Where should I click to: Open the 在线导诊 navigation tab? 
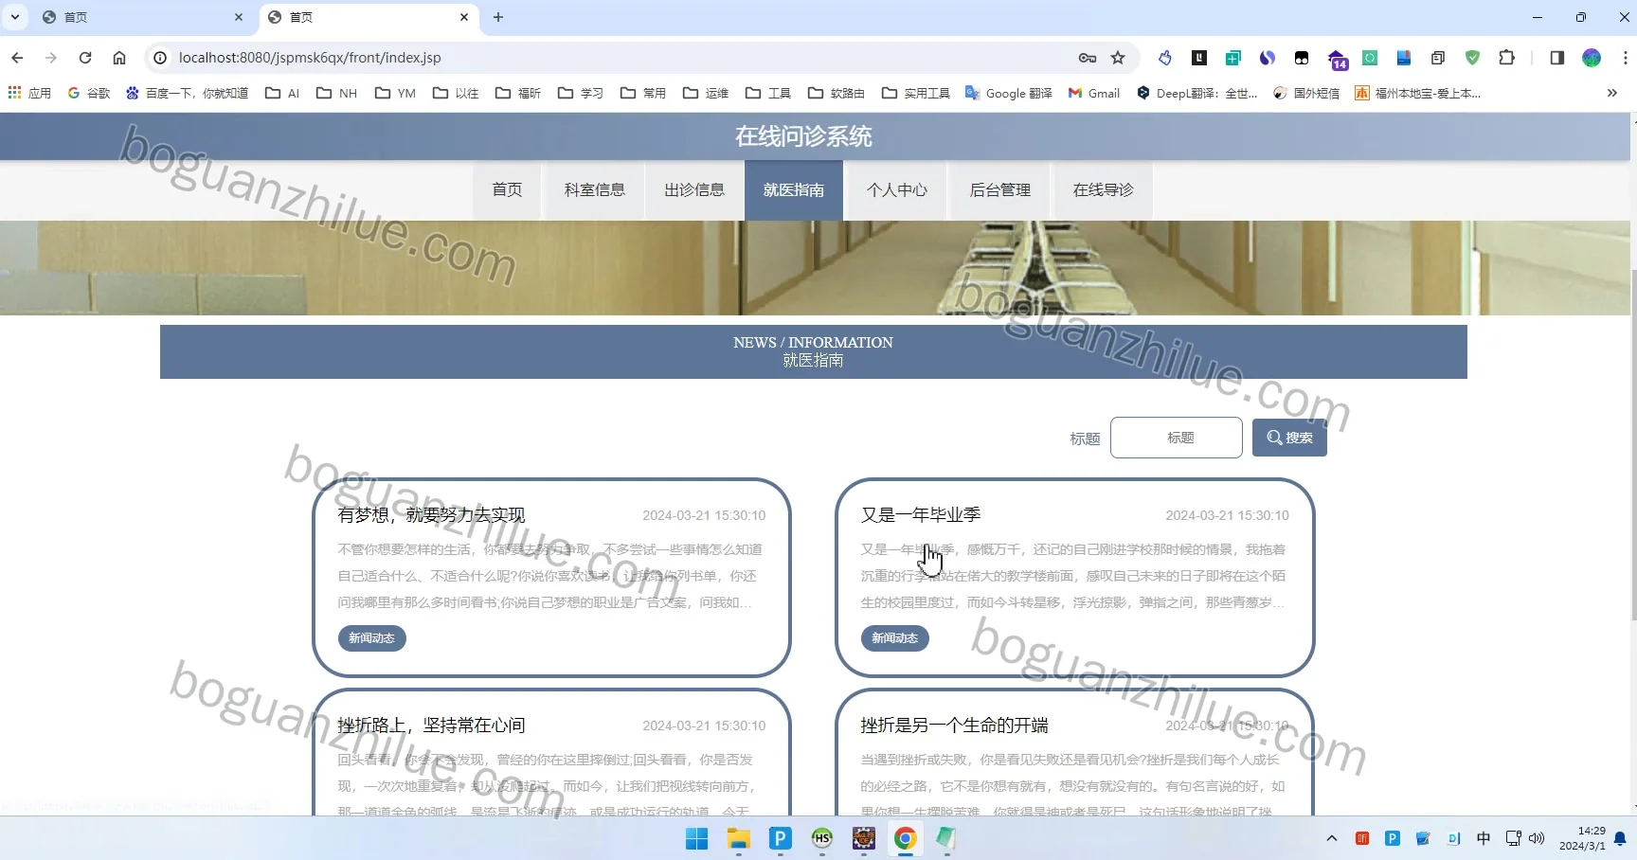point(1104,190)
